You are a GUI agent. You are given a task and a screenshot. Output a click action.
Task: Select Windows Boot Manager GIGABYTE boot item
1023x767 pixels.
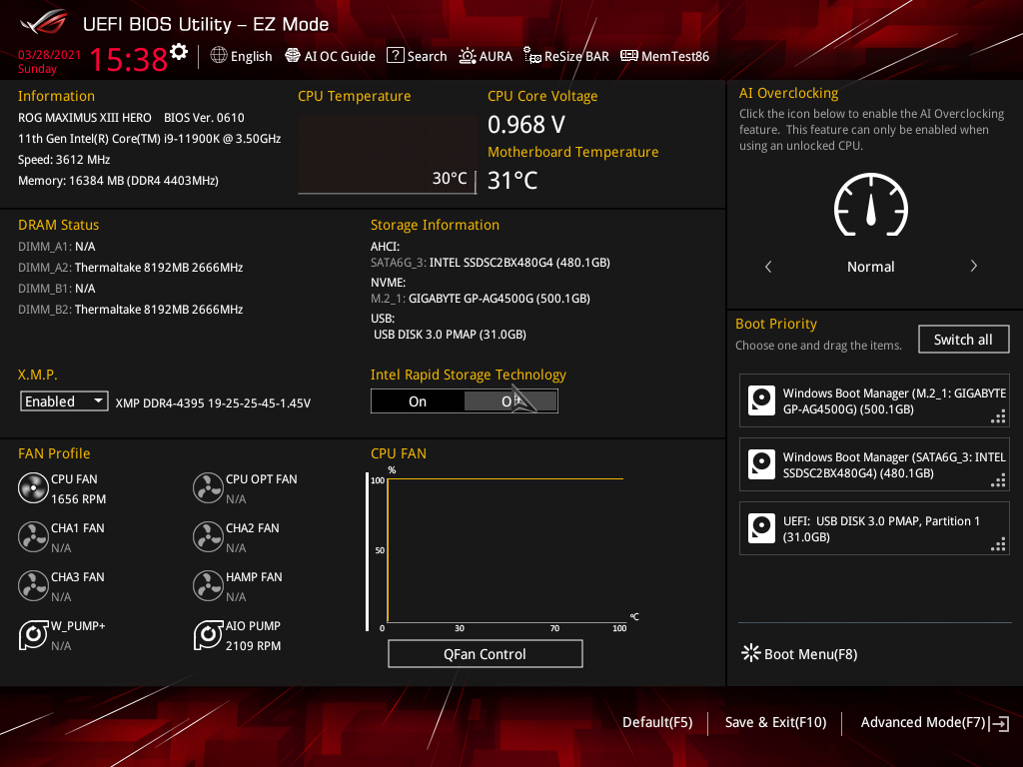874,400
